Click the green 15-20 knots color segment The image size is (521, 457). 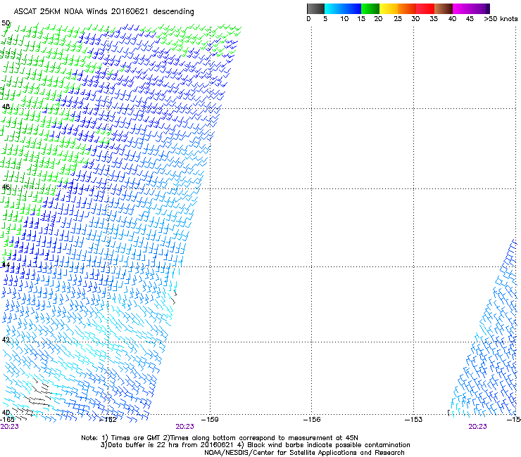point(370,8)
